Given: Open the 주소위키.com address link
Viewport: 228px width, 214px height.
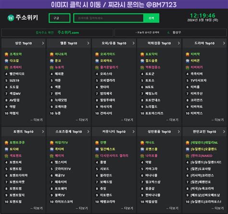Looking at the screenshot, I should pyautogui.click(x=68, y=32).
